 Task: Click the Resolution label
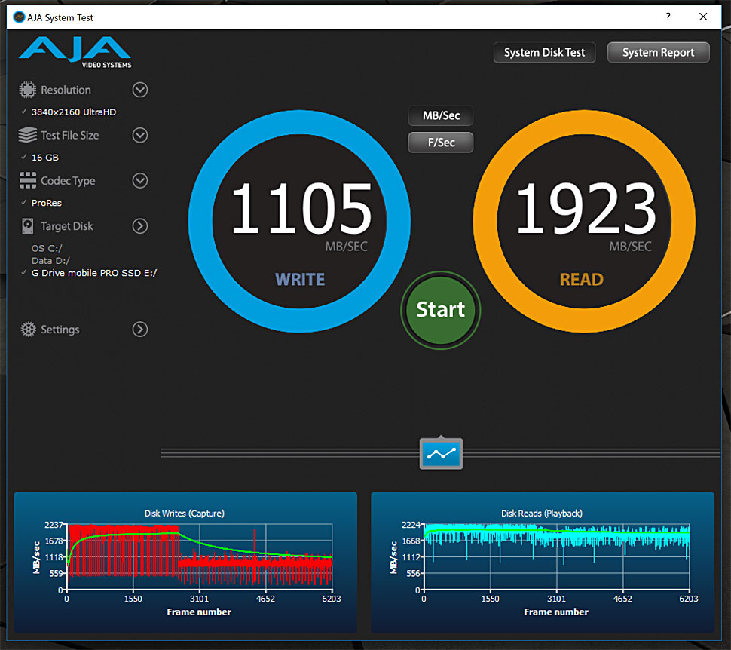pos(66,90)
